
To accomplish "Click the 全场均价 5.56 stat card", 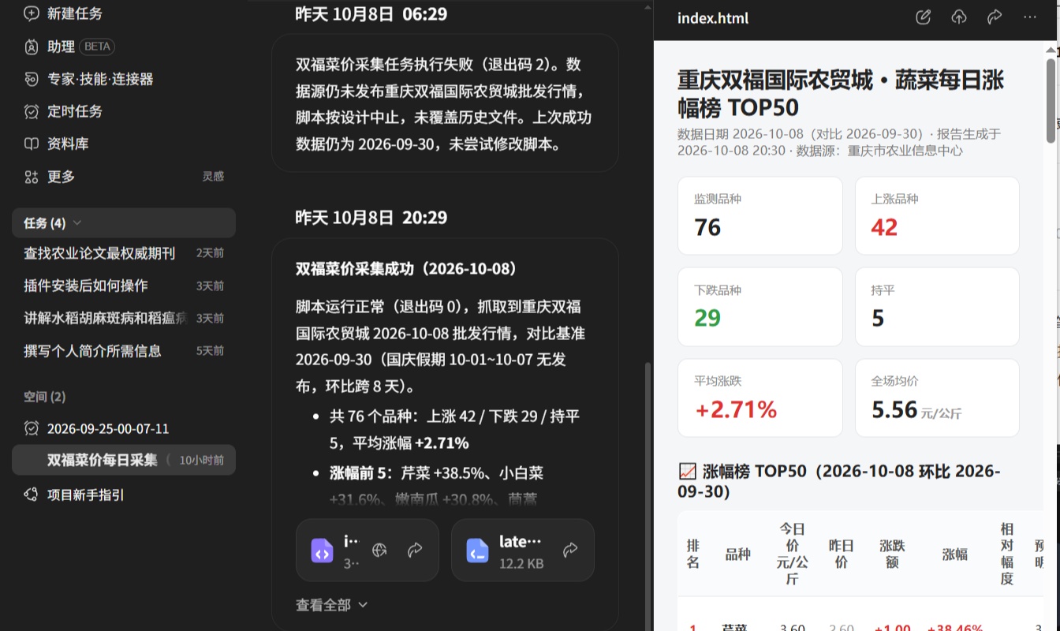I will (937, 398).
